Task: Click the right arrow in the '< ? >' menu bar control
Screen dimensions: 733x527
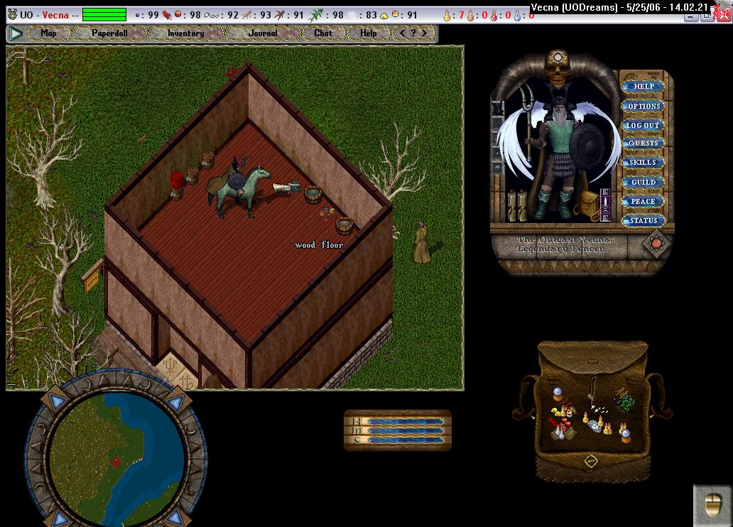Action: [425, 33]
